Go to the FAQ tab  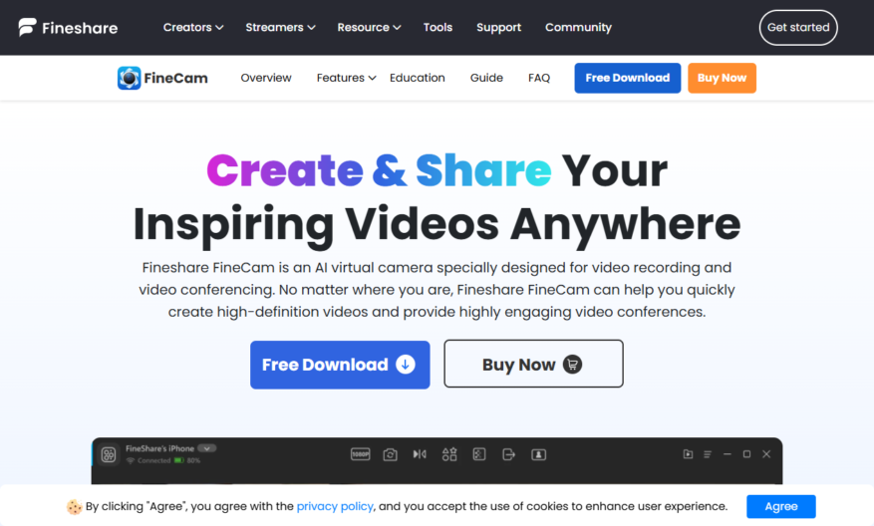(x=539, y=78)
